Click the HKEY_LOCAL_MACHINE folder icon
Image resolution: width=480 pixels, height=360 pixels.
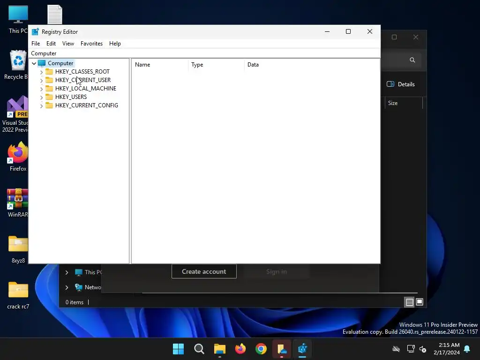click(x=49, y=89)
